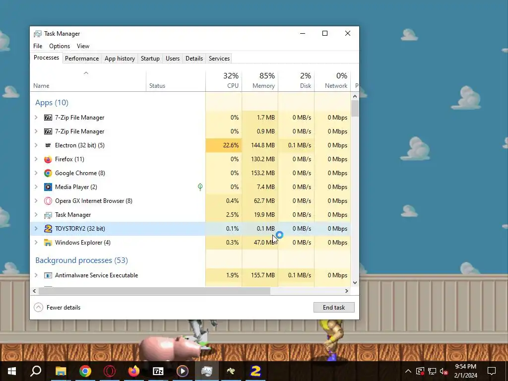Click End task button
This screenshot has width=508, height=381.
334,308
